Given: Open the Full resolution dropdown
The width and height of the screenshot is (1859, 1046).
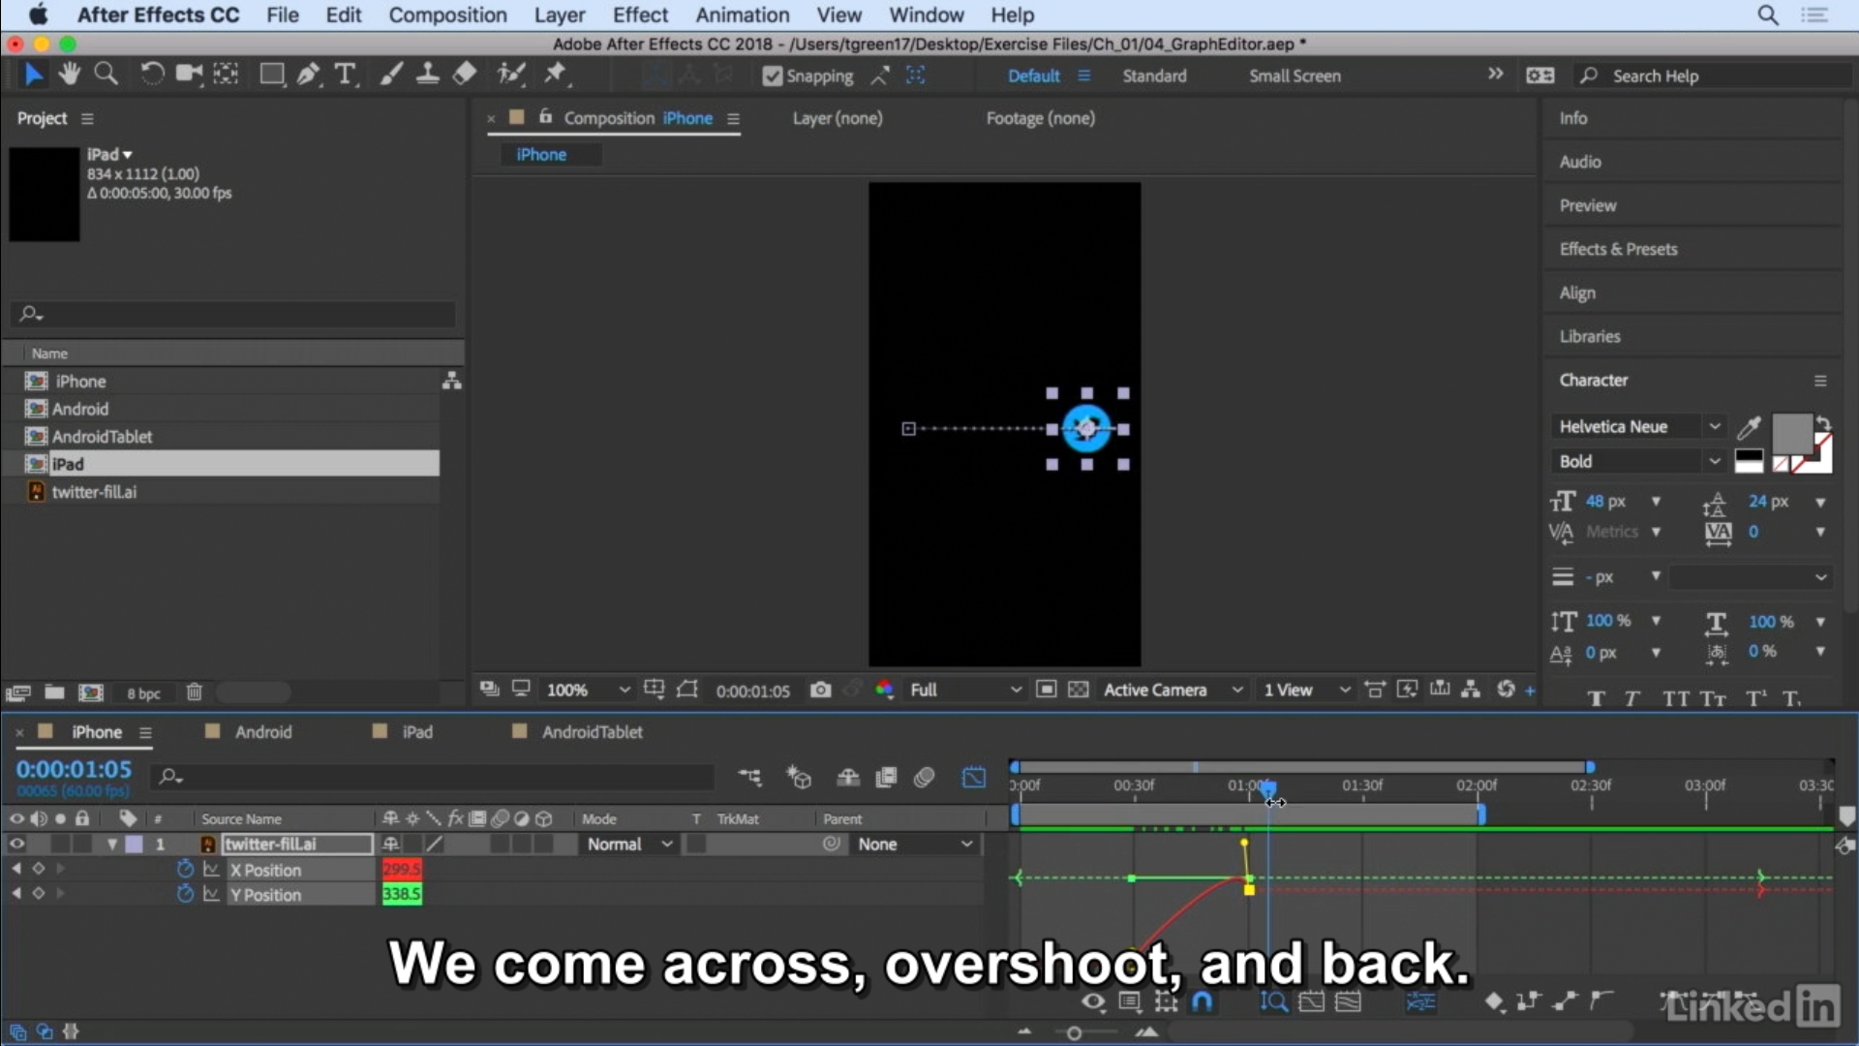Looking at the screenshot, I should pyautogui.click(x=964, y=690).
